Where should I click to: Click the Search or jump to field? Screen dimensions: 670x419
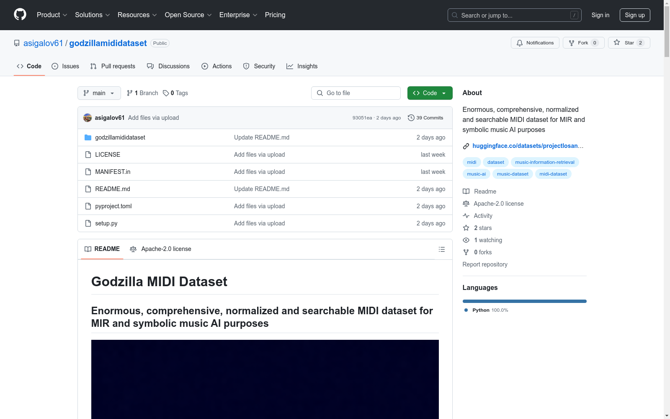515,15
